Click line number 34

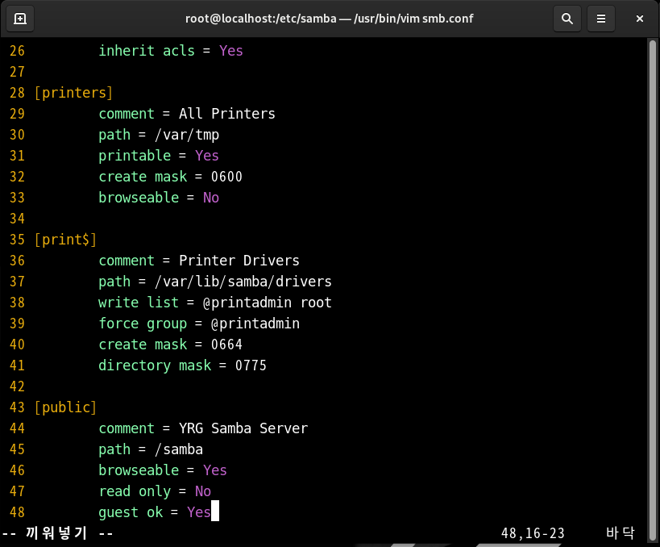pos(17,219)
